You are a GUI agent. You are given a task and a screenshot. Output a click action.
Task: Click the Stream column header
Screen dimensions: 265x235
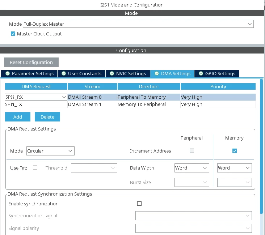(92, 86)
